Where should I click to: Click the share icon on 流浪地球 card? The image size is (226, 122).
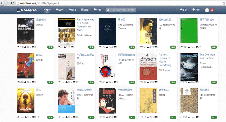tap(18, 47)
